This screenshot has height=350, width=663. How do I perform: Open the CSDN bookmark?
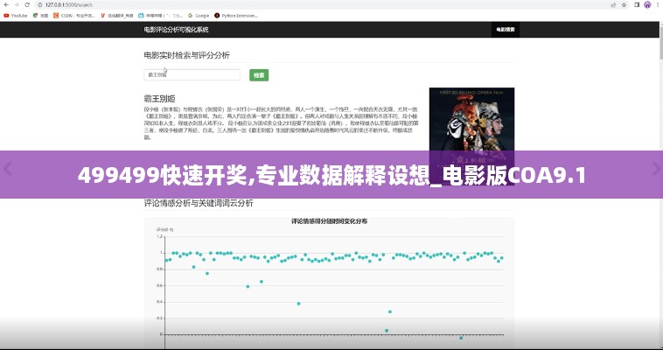click(x=74, y=16)
